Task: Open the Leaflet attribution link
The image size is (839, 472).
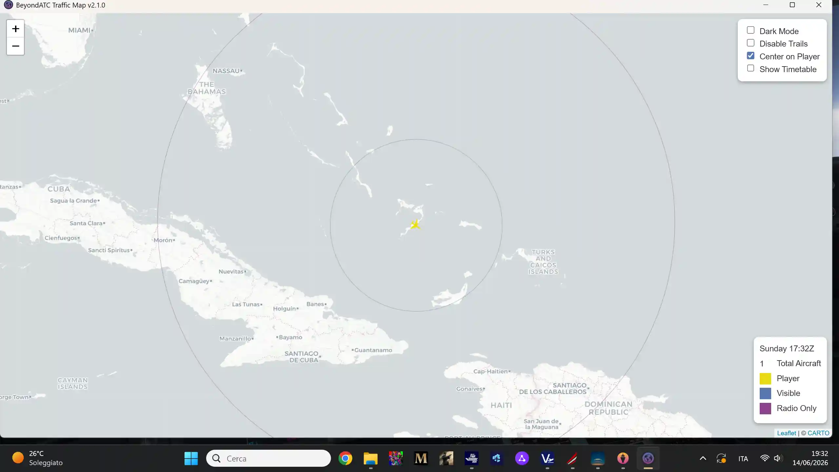Action: pyautogui.click(x=786, y=433)
